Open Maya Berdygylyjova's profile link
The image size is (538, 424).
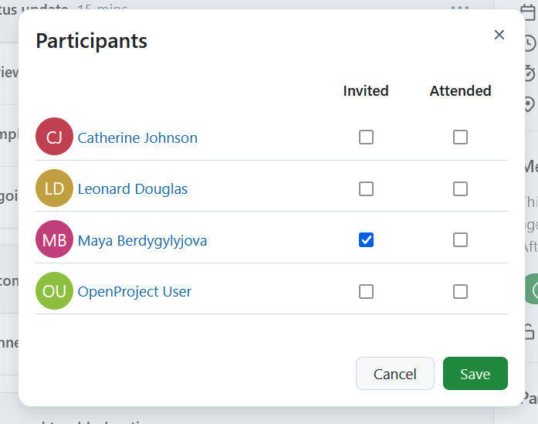coord(142,241)
